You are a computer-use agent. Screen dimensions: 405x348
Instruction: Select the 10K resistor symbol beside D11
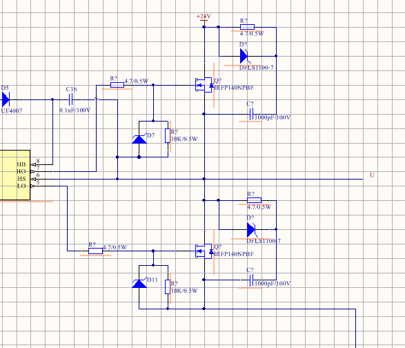point(168,287)
